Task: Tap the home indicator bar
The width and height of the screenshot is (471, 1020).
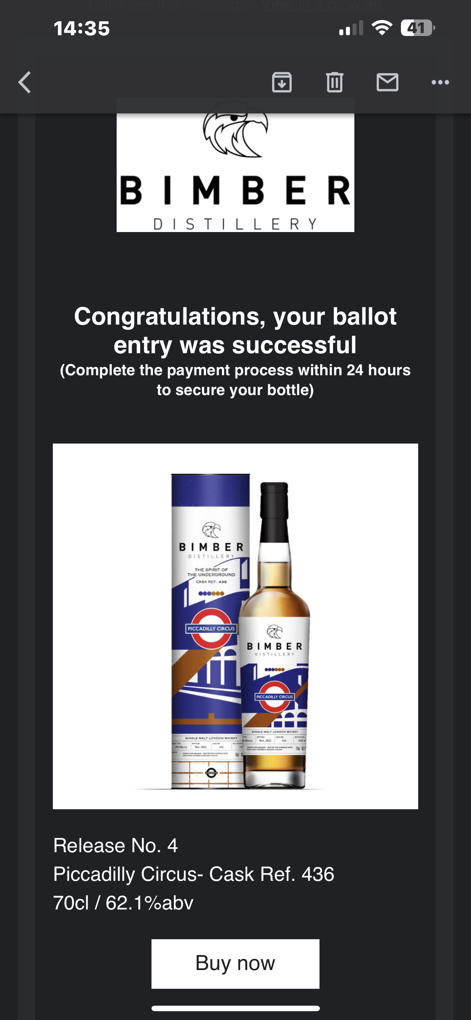Action: [235, 1008]
